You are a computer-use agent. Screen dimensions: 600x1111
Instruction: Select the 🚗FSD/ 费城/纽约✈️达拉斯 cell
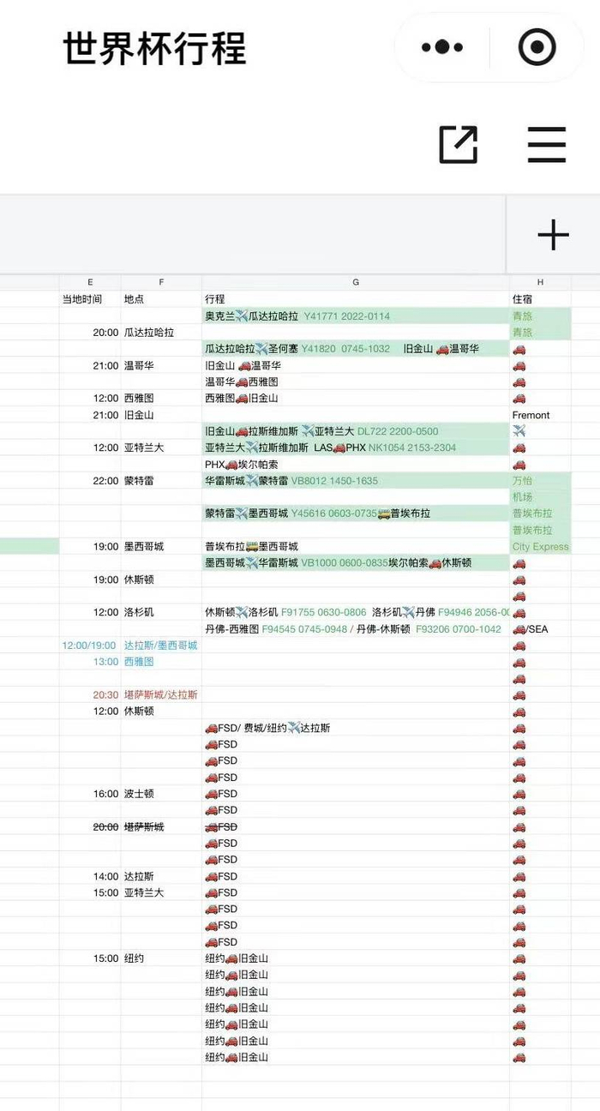[x=356, y=728]
